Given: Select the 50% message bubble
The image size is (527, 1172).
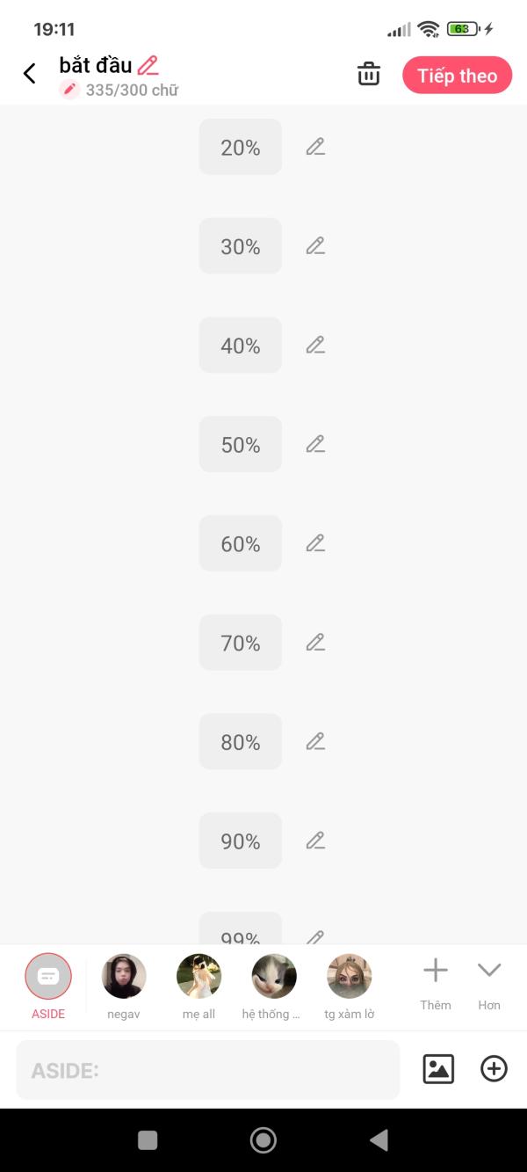Looking at the screenshot, I should 240,445.
